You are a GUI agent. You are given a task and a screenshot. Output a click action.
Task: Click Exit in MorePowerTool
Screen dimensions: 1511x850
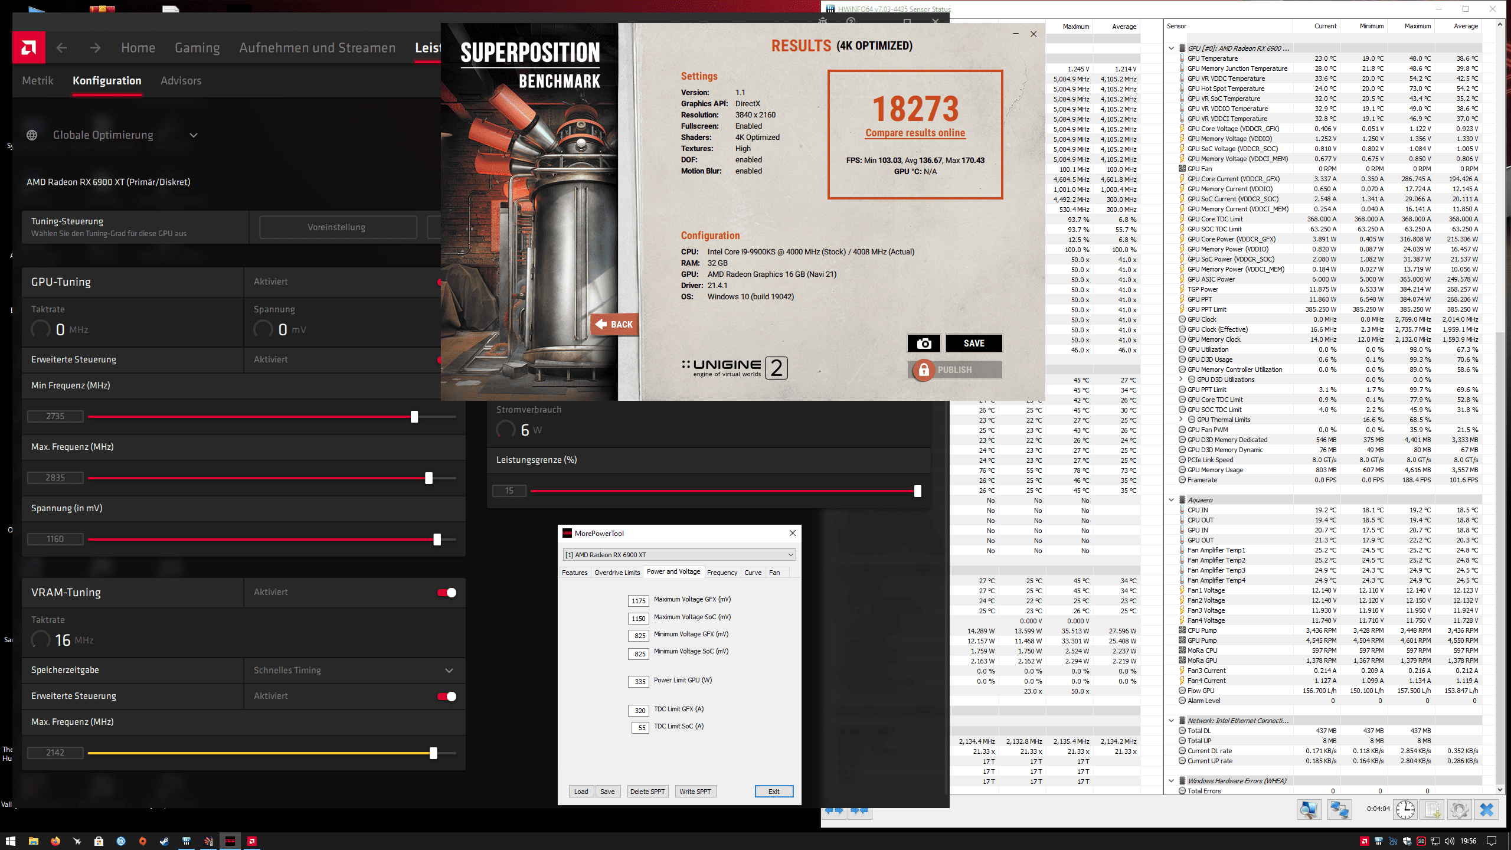pyautogui.click(x=774, y=792)
